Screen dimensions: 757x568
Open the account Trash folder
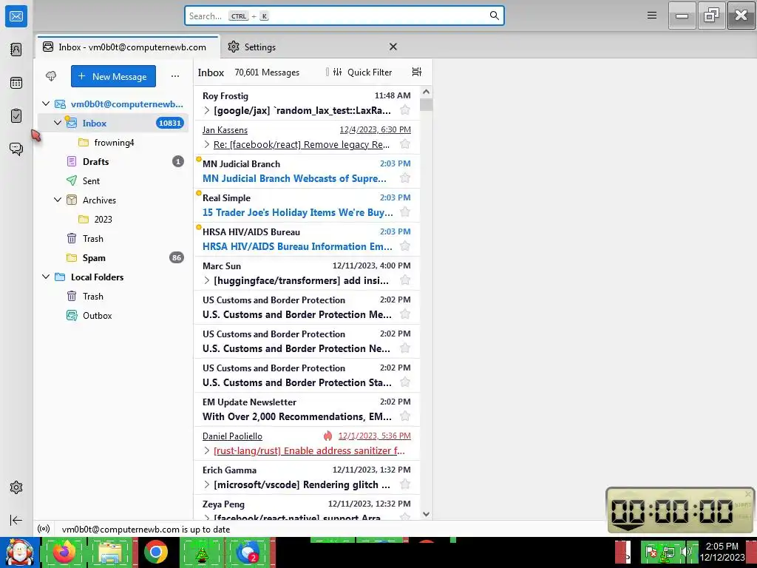[x=114, y=239]
